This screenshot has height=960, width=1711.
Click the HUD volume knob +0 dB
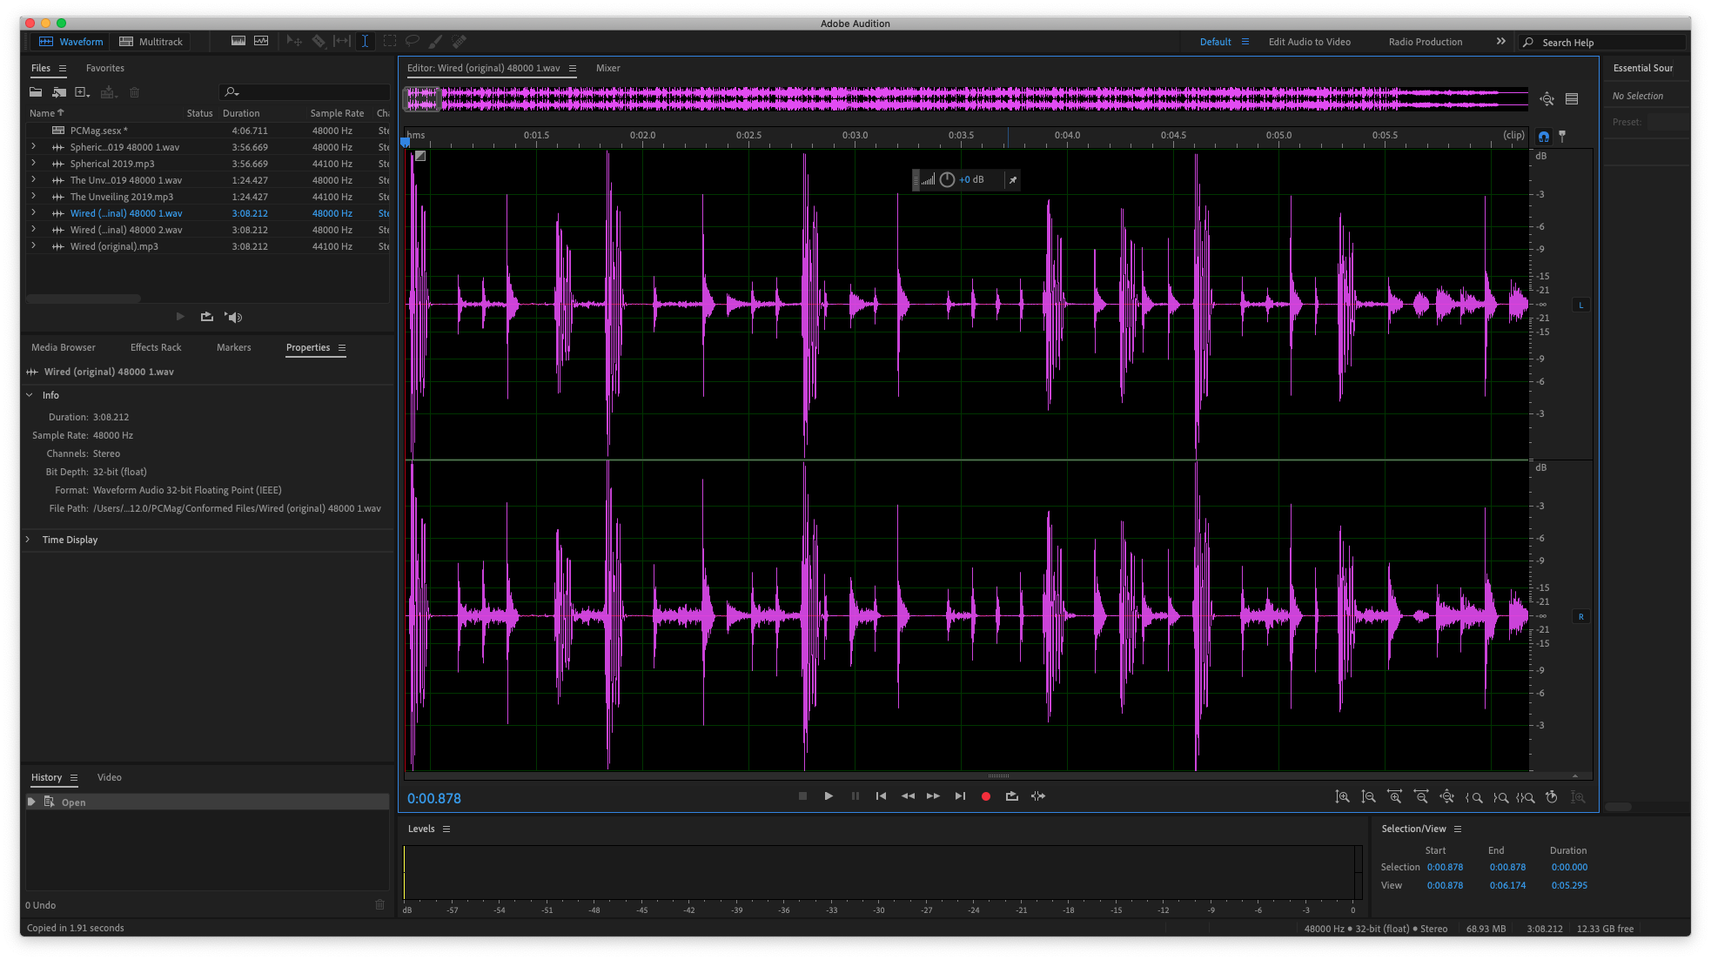(x=947, y=180)
